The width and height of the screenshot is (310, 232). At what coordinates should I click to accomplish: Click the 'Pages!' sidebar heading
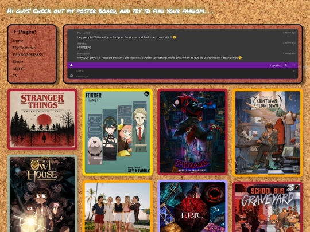click(28, 32)
